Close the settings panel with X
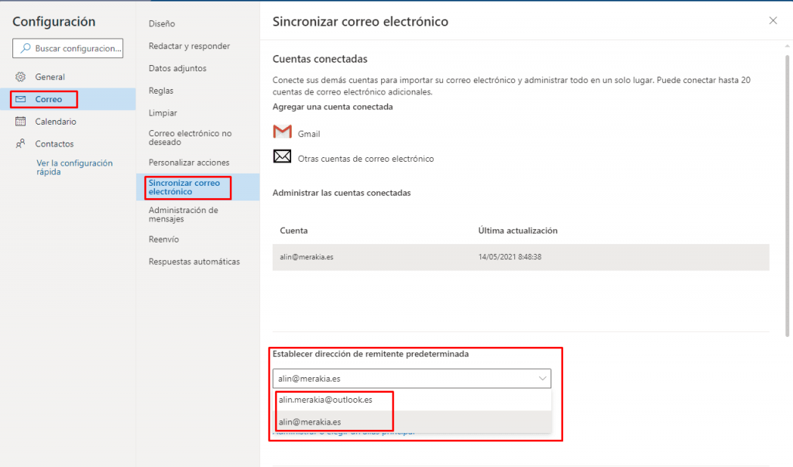793x467 pixels. (773, 21)
